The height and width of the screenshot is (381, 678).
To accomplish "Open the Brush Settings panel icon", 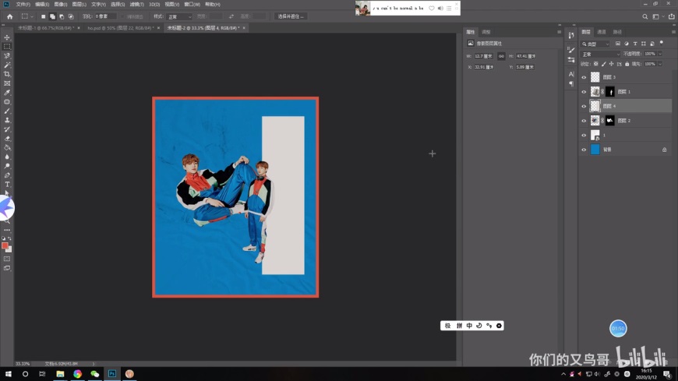I will 571,50.
